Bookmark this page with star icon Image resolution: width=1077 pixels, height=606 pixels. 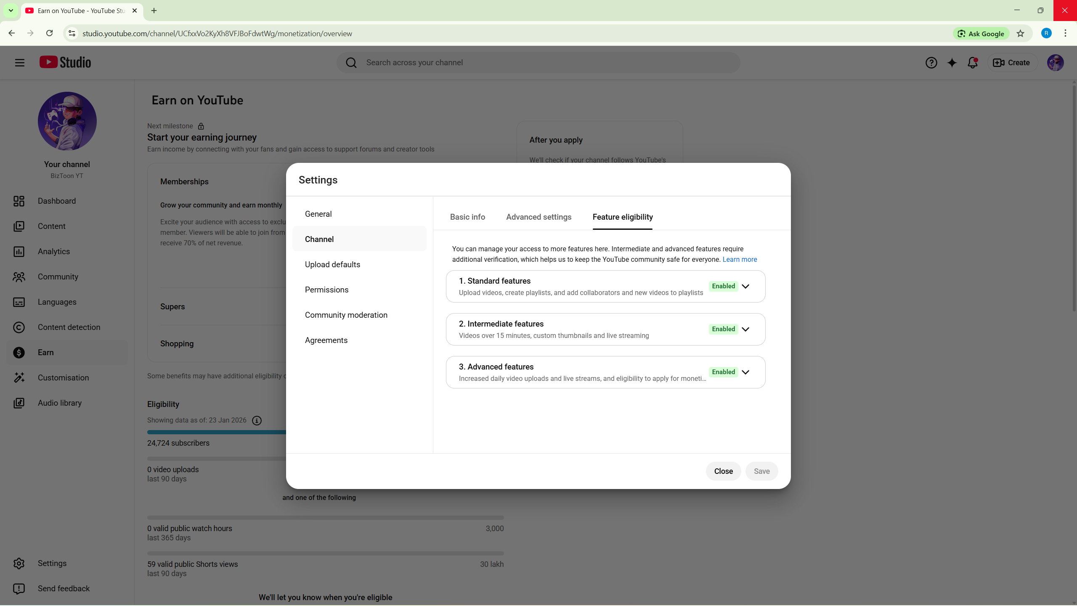(x=1020, y=34)
